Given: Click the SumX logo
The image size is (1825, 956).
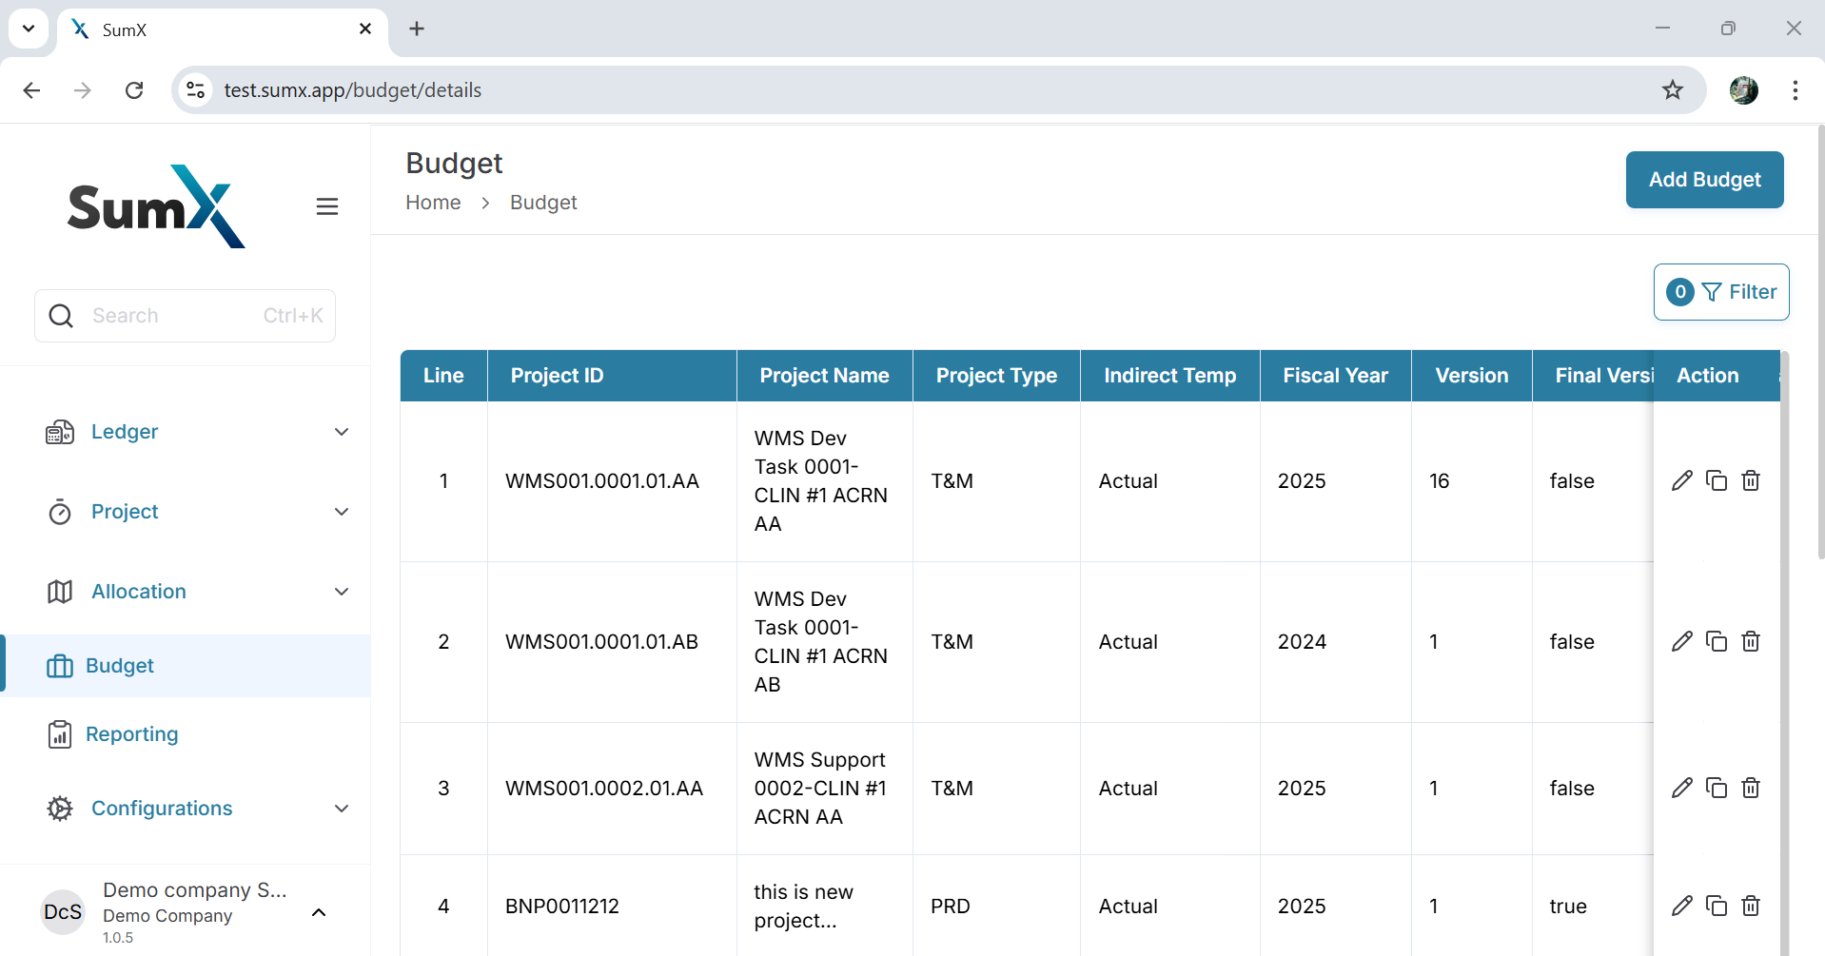Looking at the screenshot, I should [156, 206].
